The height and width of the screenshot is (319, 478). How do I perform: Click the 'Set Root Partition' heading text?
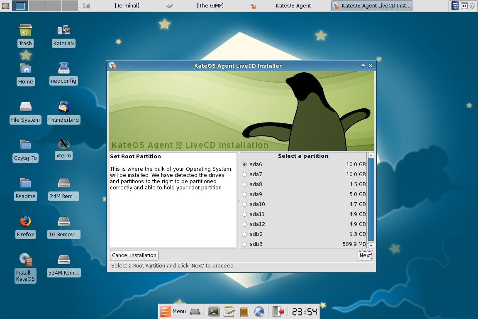point(135,156)
